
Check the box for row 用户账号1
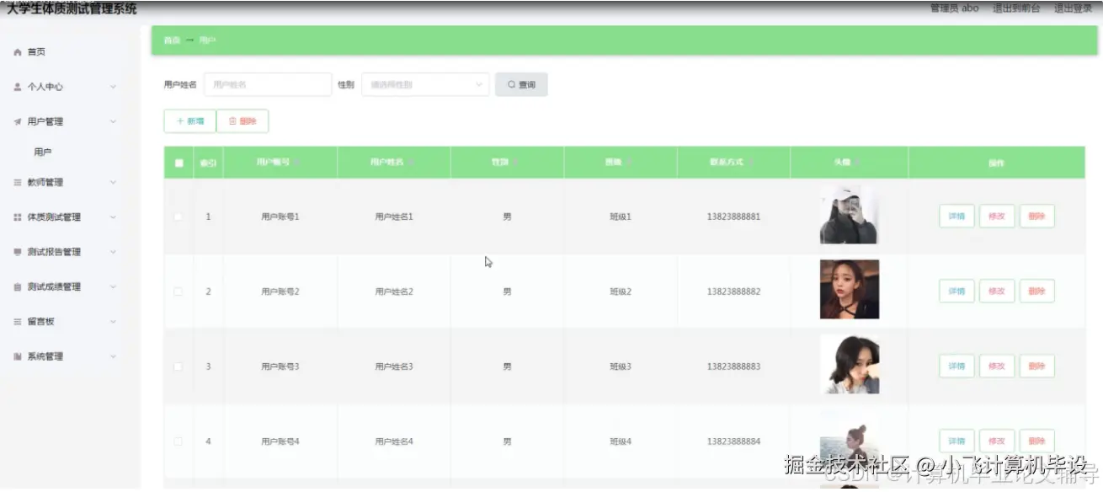click(x=178, y=217)
